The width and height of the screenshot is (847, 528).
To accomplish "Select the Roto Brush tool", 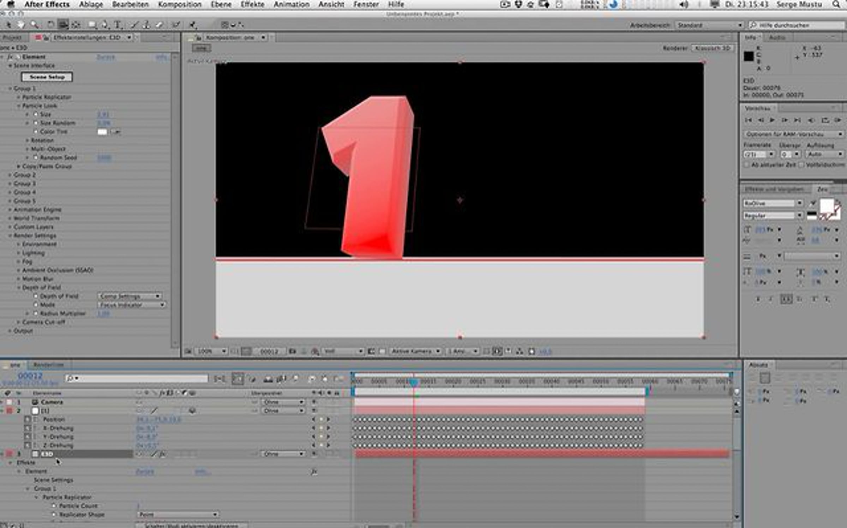I will coord(176,25).
